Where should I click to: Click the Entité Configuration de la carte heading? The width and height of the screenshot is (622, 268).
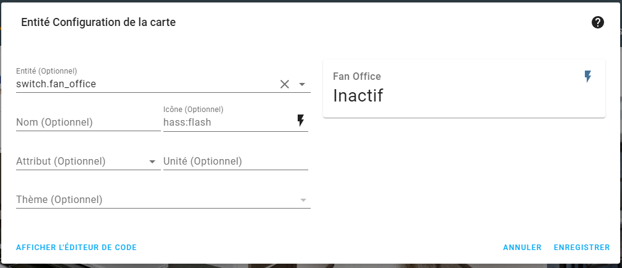(x=98, y=22)
